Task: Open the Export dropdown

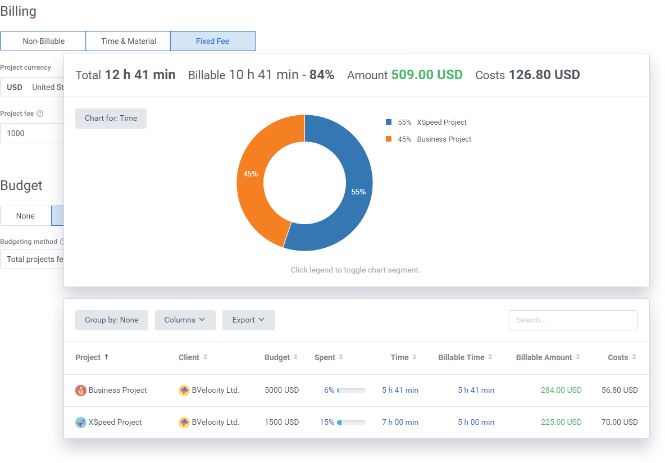Action: pos(248,320)
